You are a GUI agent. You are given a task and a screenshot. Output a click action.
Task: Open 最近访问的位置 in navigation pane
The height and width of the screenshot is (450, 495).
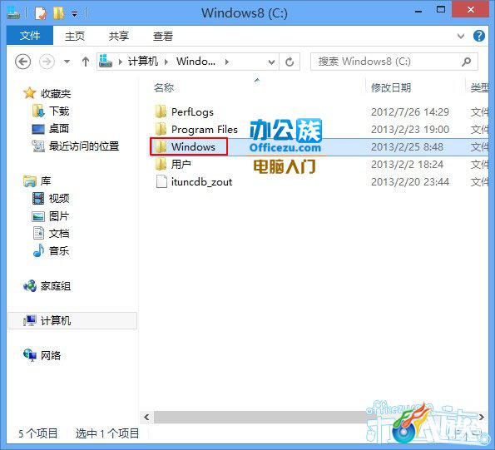tap(84, 146)
